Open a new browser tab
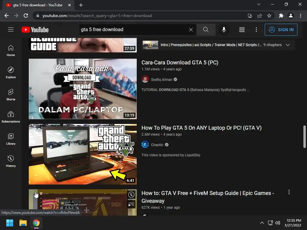The height and width of the screenshot is (230, 307). (81, 5)
